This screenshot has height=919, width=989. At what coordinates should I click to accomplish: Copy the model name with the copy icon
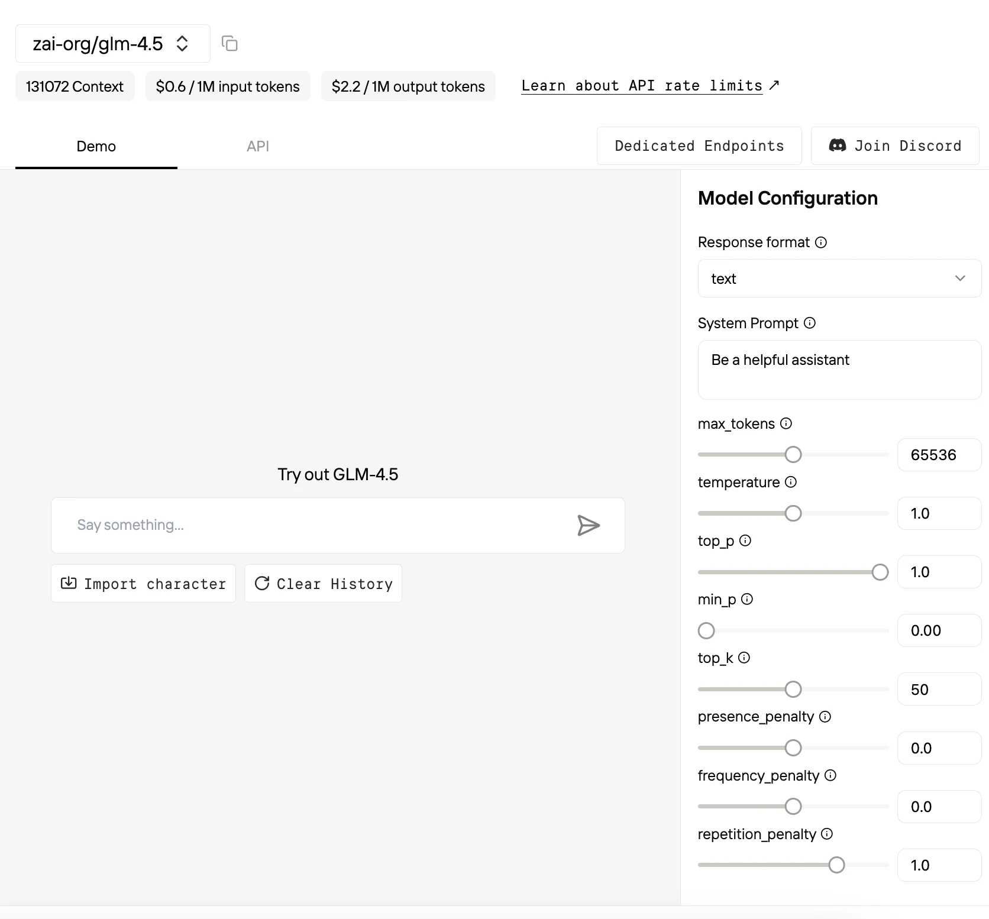[x=230, y=43]
